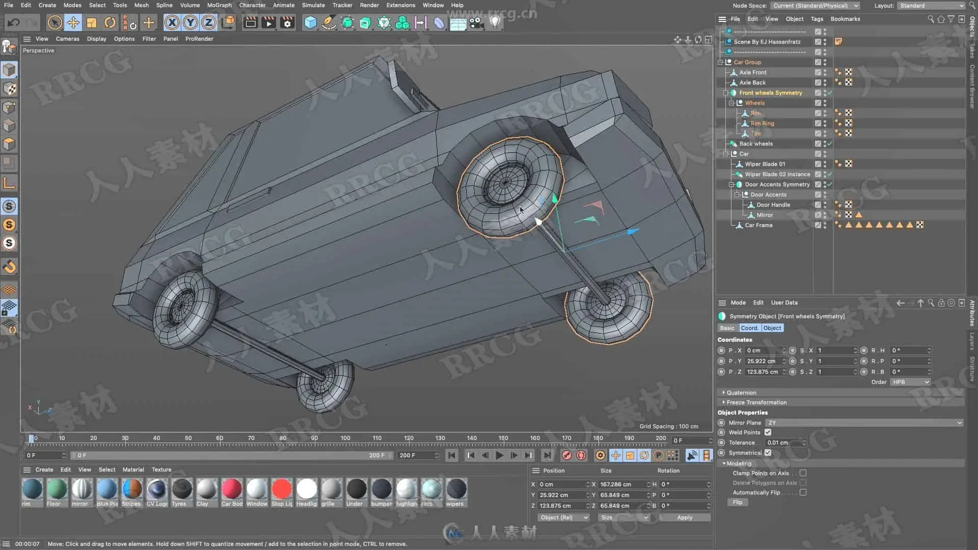Toggle the Symmetrical checkbox

point(768,453)
